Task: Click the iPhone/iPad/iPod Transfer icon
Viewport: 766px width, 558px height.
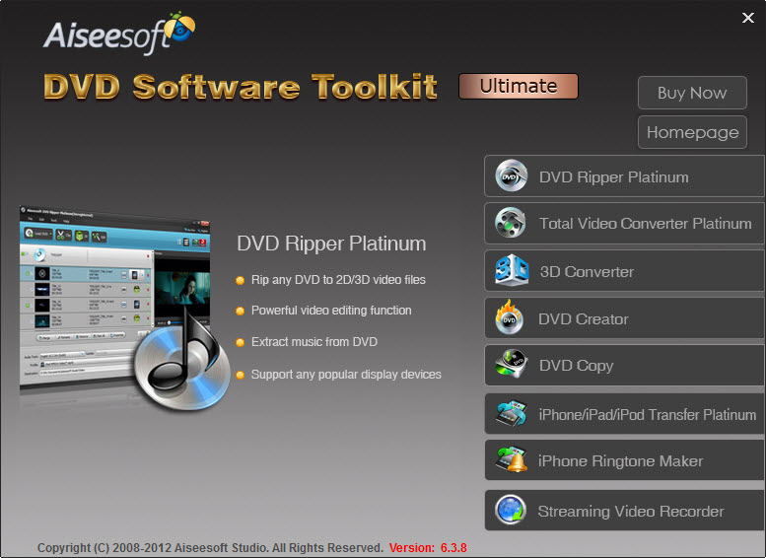Action: [x=511, y=413]
